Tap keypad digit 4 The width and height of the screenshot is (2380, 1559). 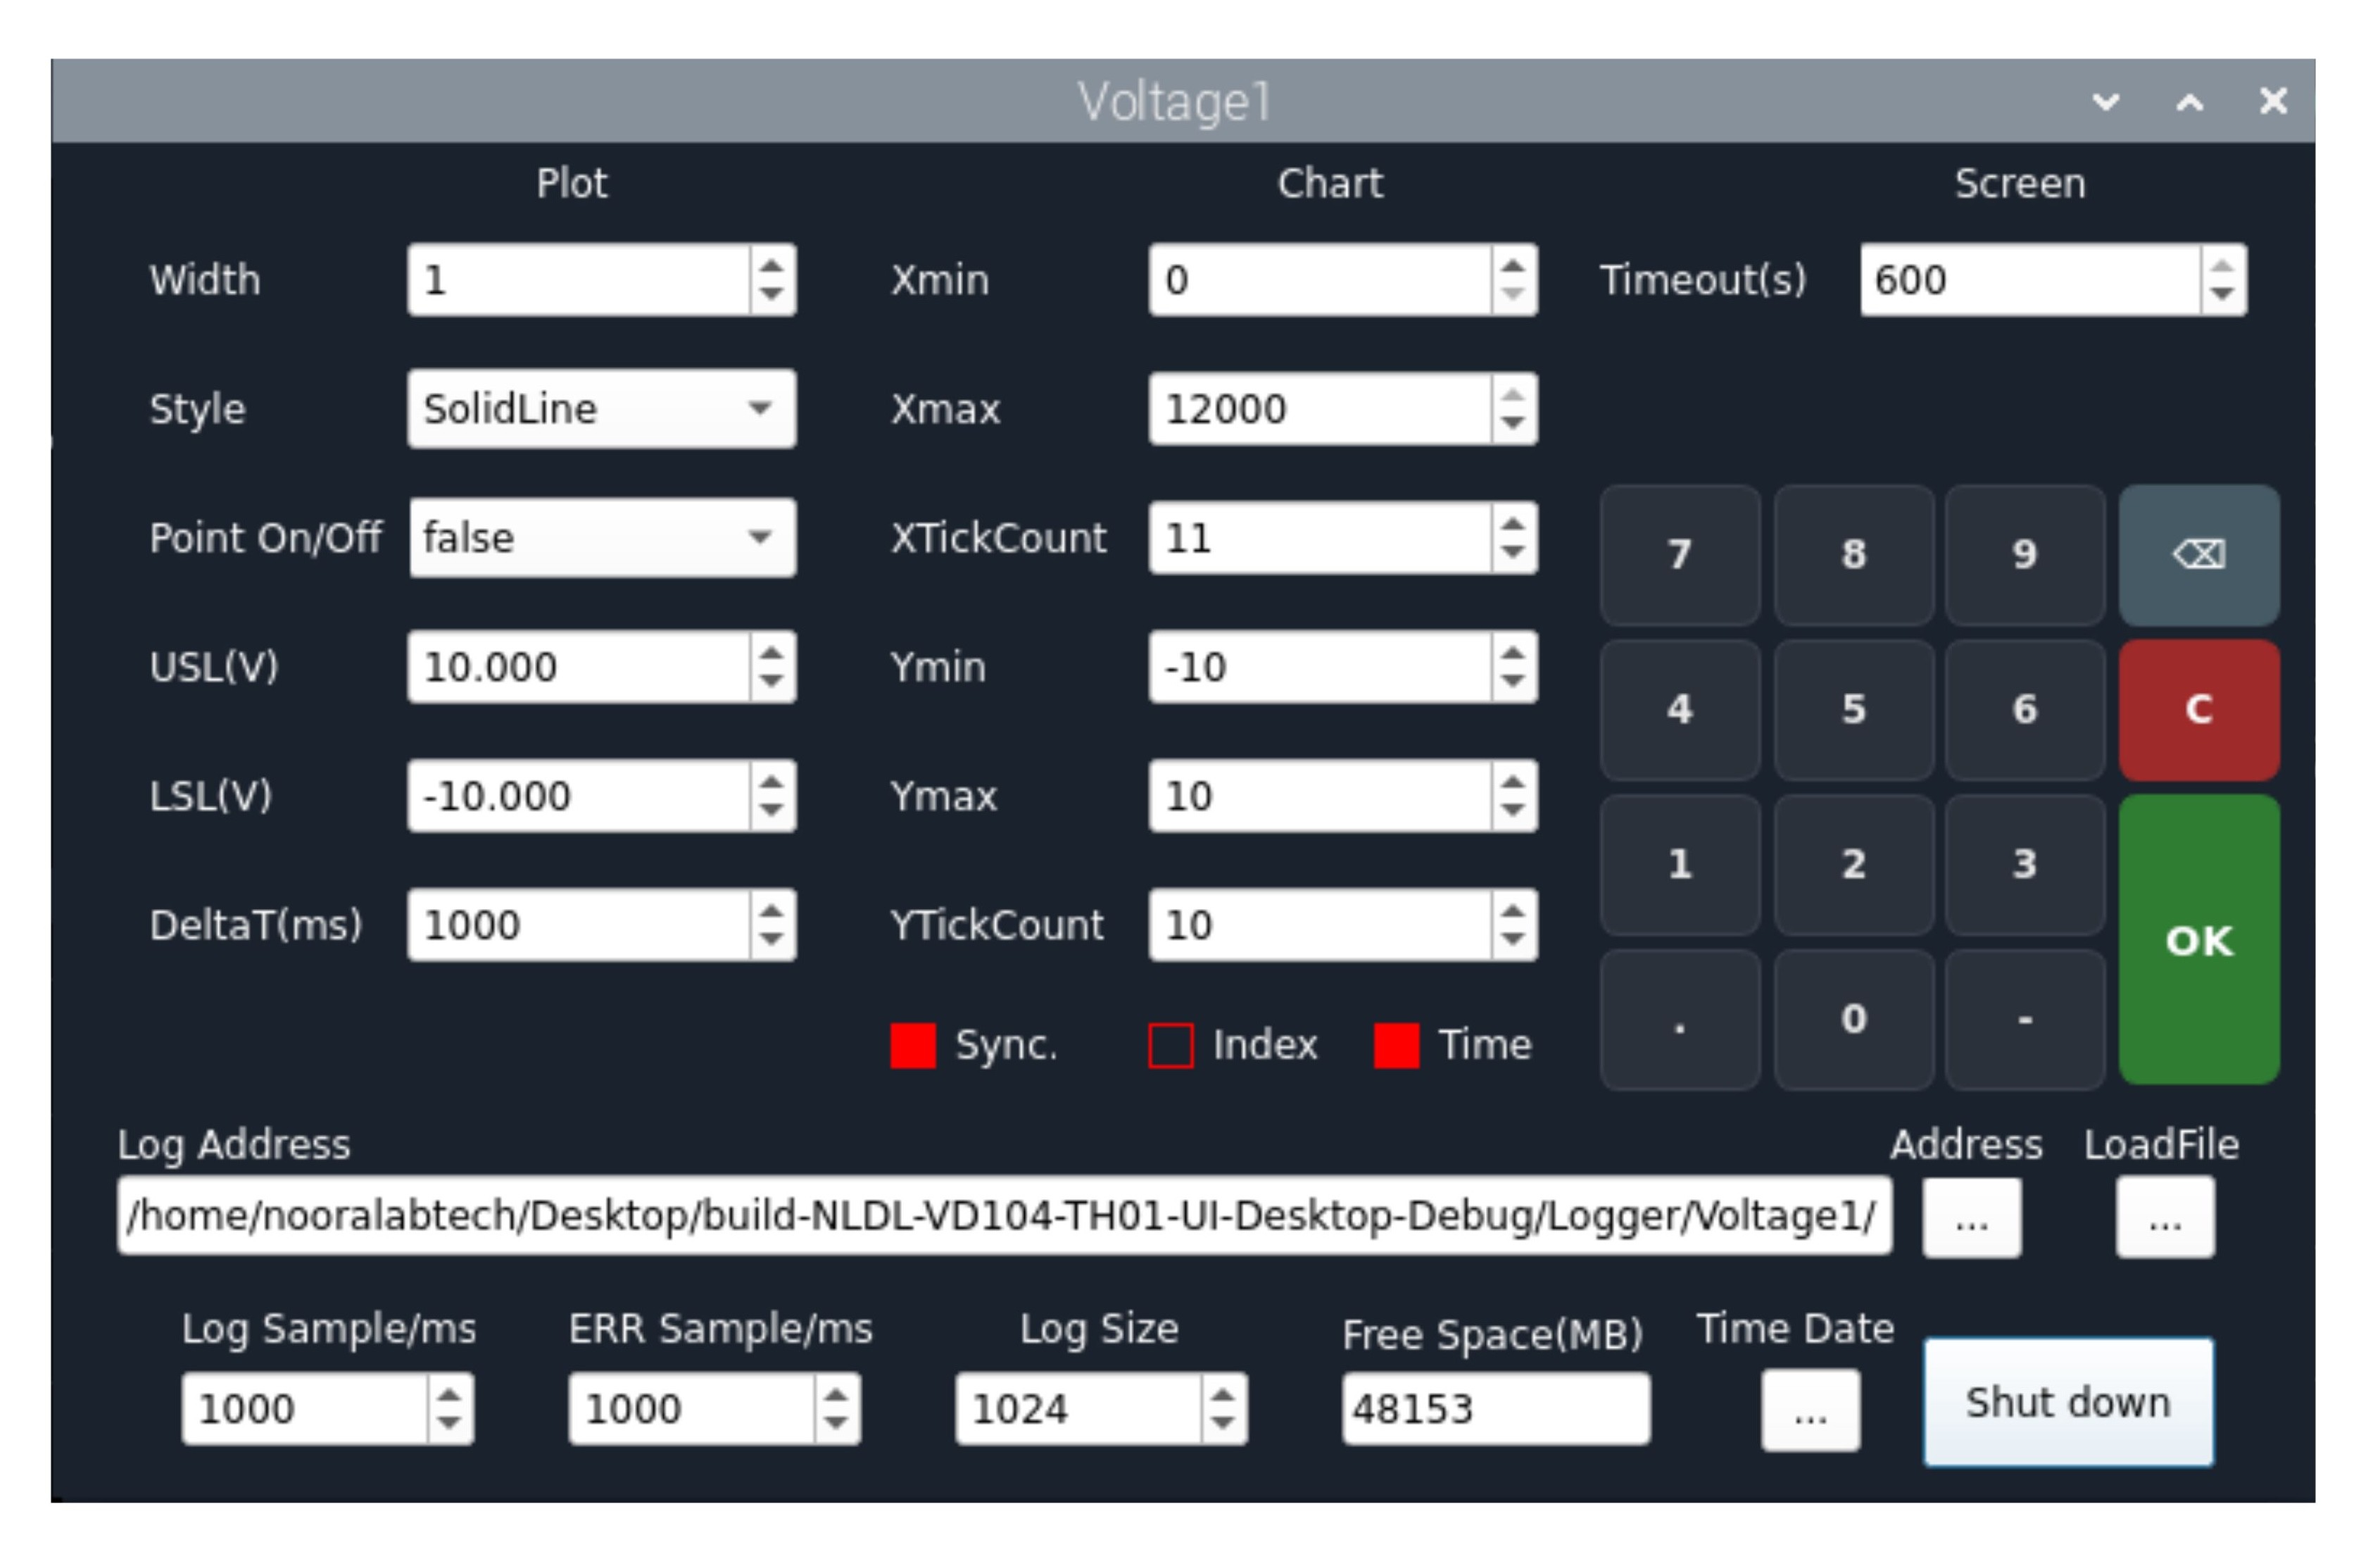pos(1680,710)
